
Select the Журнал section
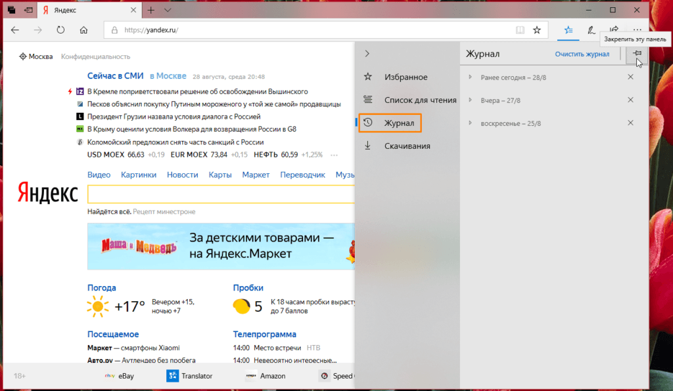[x=390, y=123]
